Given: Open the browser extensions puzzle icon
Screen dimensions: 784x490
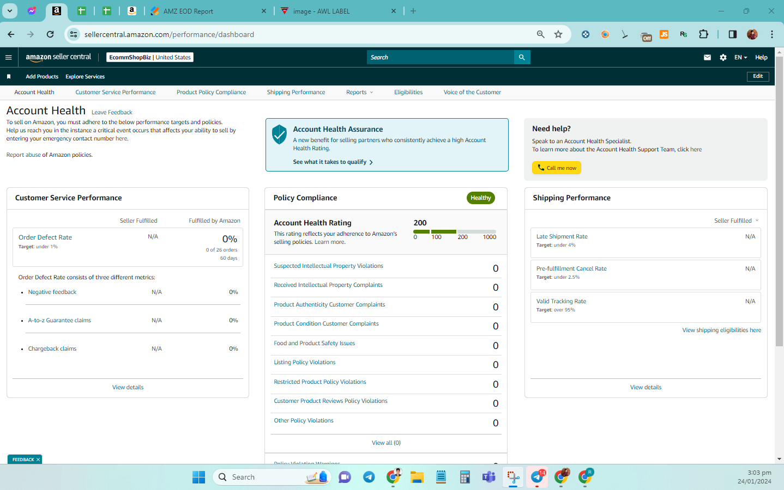Looking at the screenshot, I should [x=703, y=34].
